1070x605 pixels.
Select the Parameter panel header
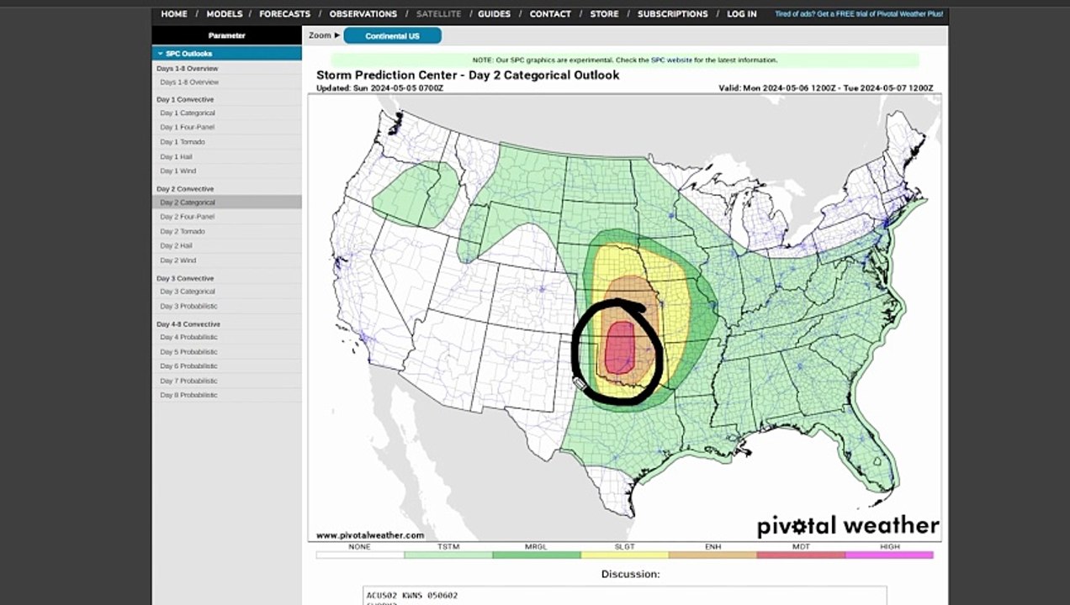(227, 36)
